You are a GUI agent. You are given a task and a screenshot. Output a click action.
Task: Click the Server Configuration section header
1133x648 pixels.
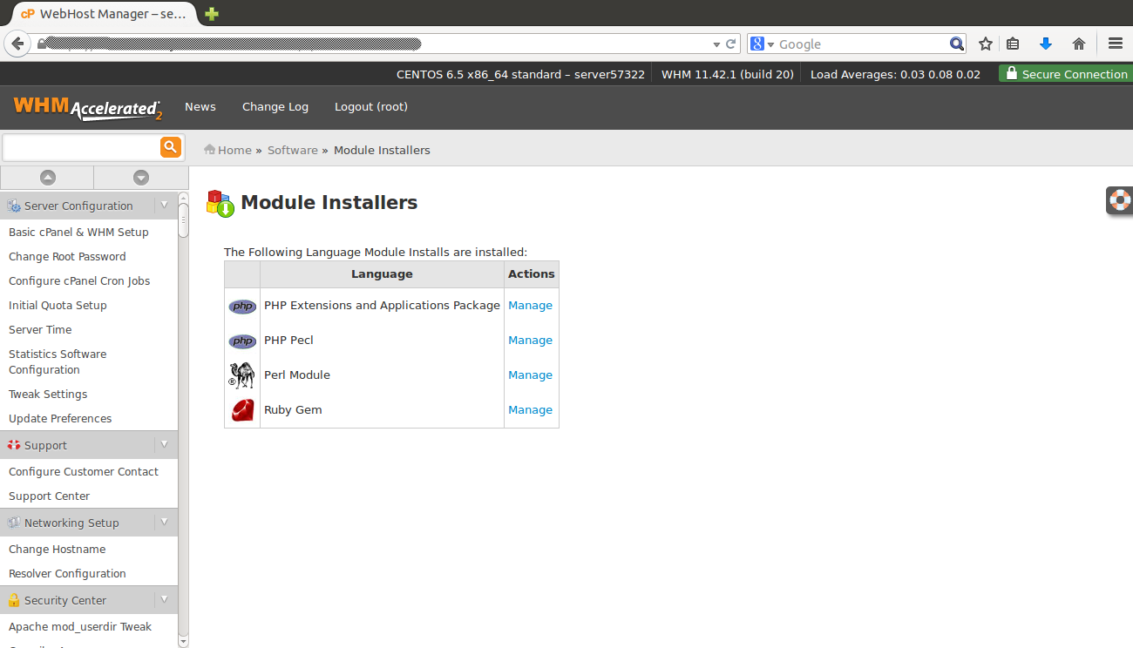pos(89,206)
